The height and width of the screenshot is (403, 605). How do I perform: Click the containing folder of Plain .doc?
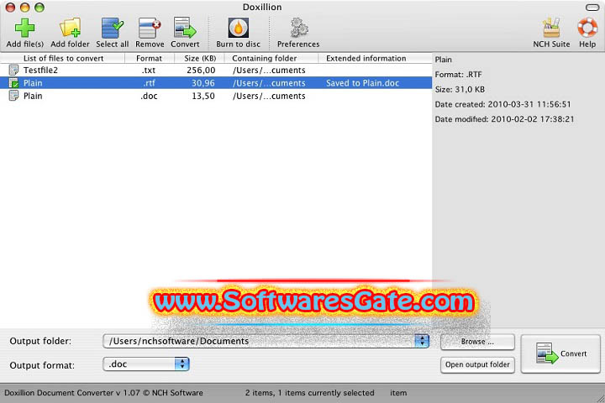(269, 96)
